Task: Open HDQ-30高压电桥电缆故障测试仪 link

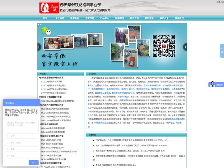Action: pyautogui.click(x=55, y=113)
